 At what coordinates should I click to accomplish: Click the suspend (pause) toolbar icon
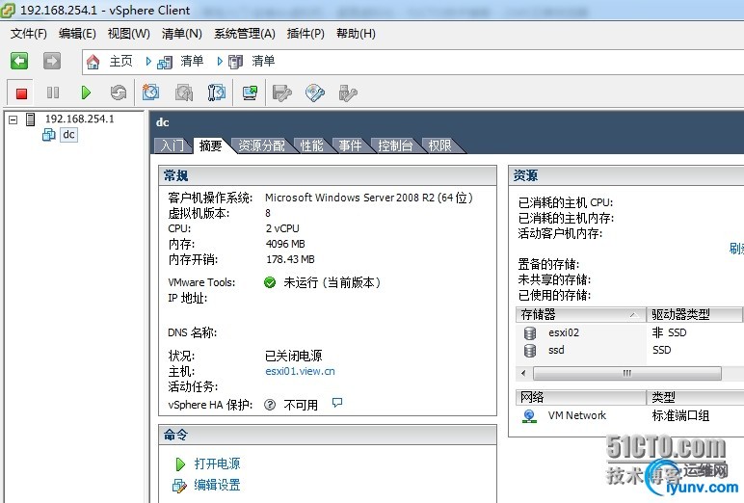coord(53,93)
